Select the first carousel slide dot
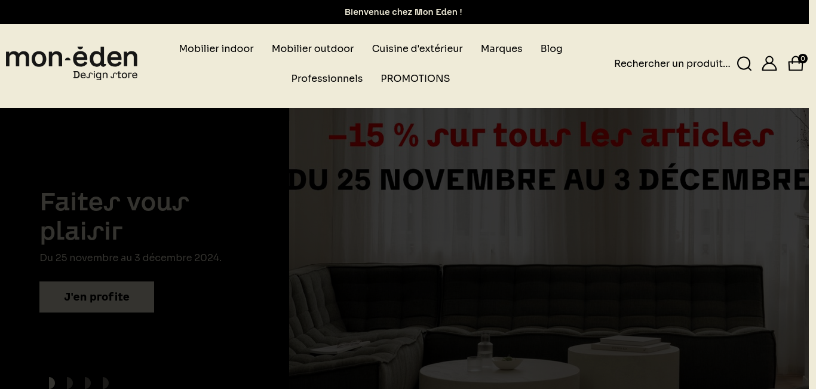The image size is (816, 389). (x=51, y=382)
